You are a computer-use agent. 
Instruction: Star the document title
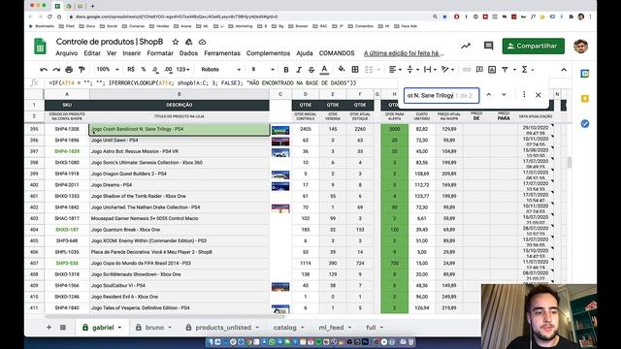(x=176, y=42)
